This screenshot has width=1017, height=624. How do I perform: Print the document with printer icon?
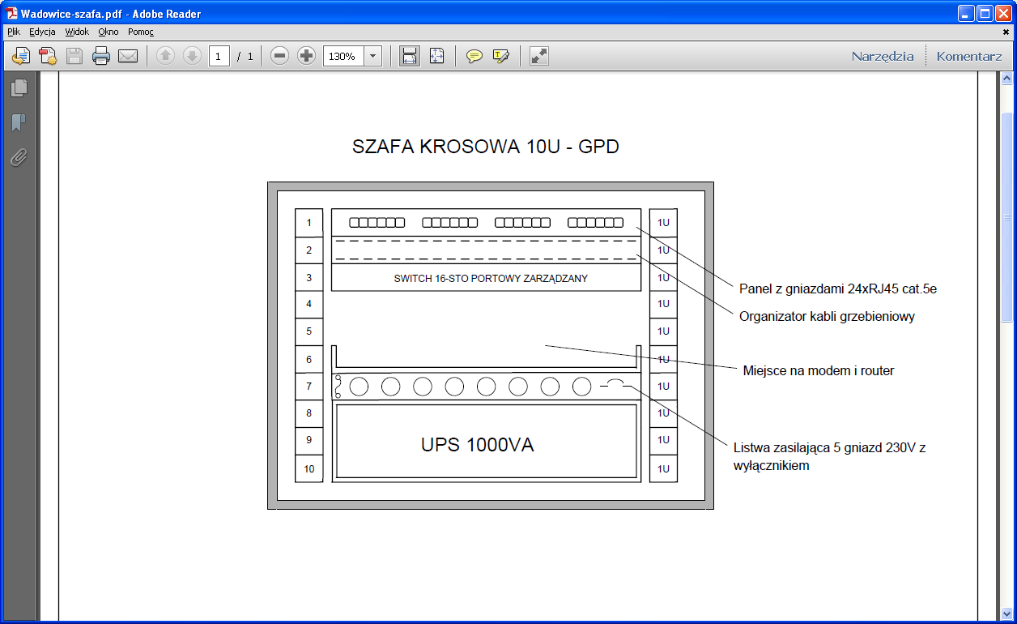point(101,56)
